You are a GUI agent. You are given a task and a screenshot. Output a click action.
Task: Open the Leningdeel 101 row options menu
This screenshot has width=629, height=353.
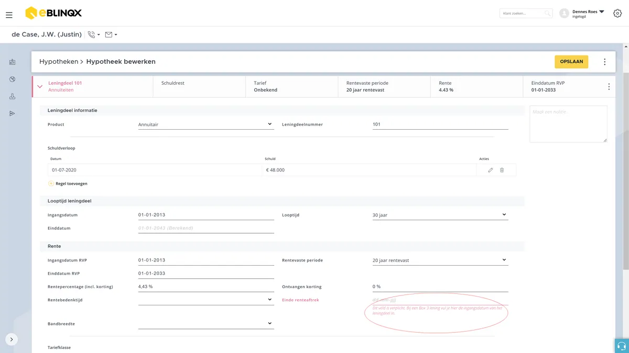[x=609, y=87]
